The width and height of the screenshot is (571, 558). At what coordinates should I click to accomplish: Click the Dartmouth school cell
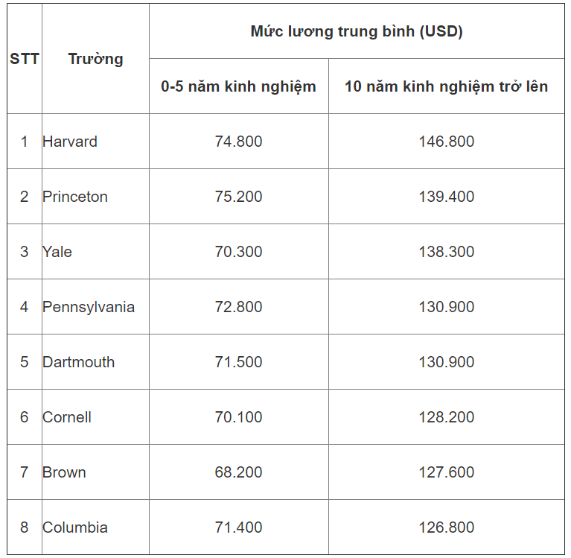point(79,362)
